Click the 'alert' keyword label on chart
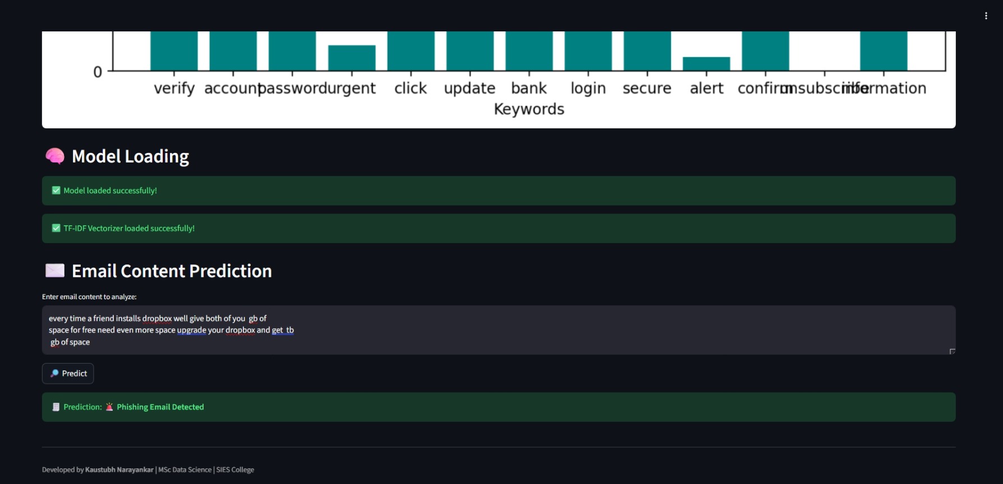Screen dimensions: 1003x484 [707, 88]
